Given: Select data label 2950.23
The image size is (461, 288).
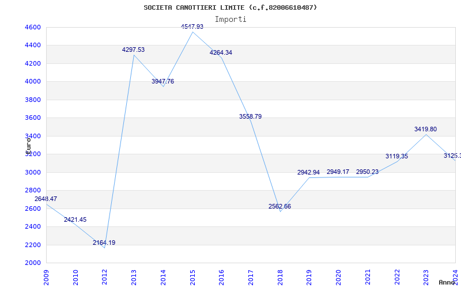Looking at the screenshot, I should (367, 172).
